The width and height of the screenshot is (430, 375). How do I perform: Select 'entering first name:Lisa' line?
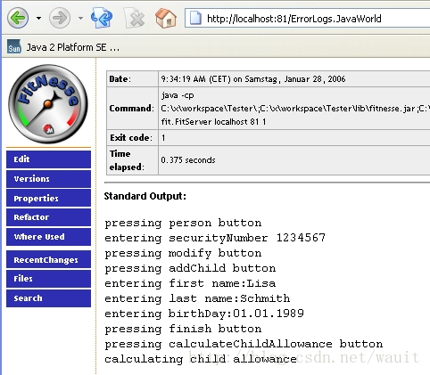pos(190,283)
